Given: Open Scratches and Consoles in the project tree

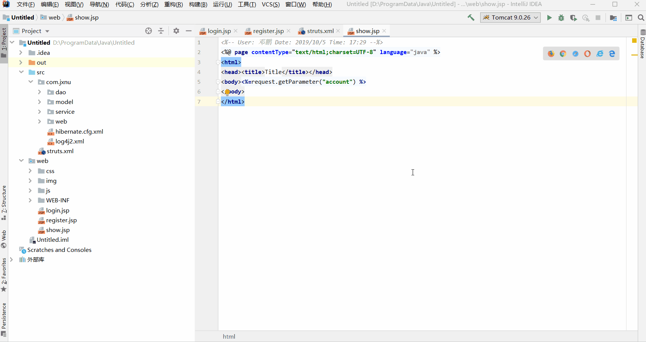Looking at the screenshot, I should (x=59, y=250).
